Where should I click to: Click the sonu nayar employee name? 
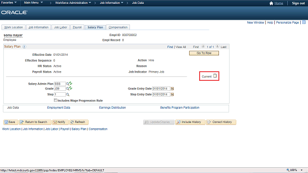(x=13, y=35)
